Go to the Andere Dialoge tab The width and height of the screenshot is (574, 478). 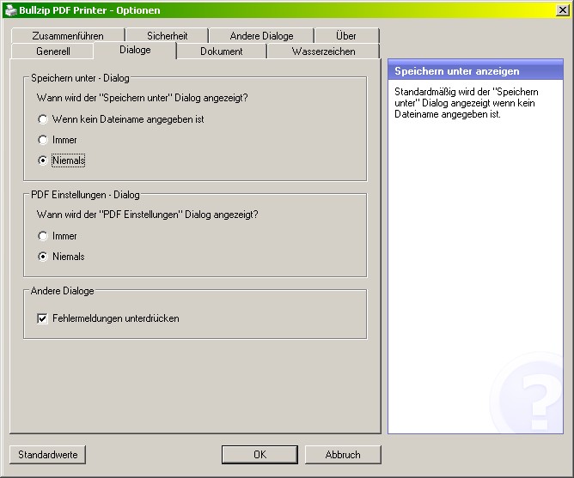(x=261, y=35)
